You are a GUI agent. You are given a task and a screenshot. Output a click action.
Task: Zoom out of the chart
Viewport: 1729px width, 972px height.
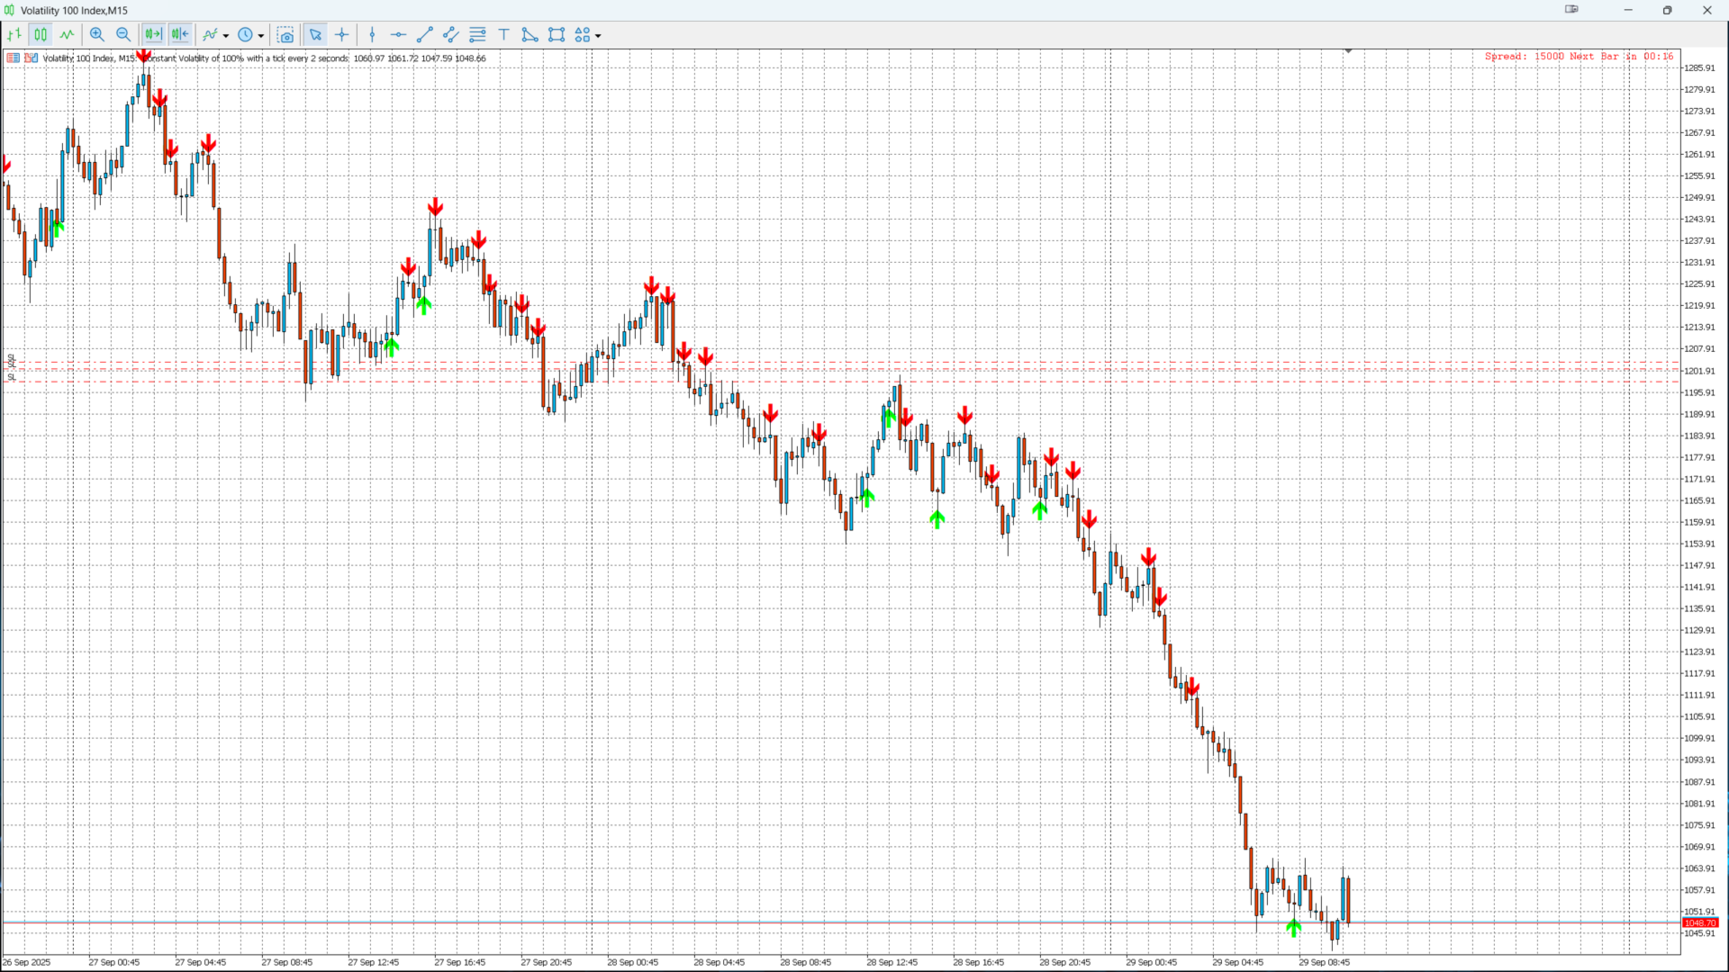pos(123,35)
